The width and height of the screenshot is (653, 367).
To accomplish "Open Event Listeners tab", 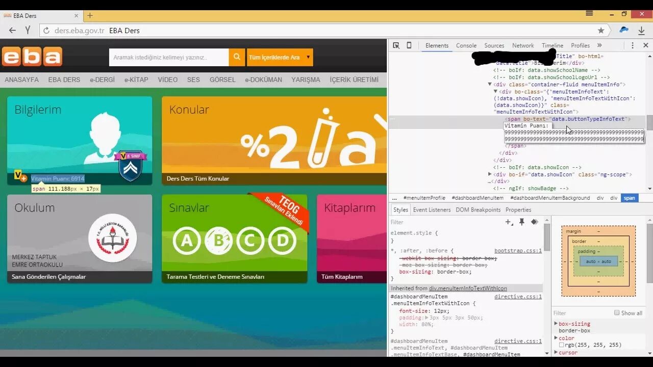I will tap(432, 209).
